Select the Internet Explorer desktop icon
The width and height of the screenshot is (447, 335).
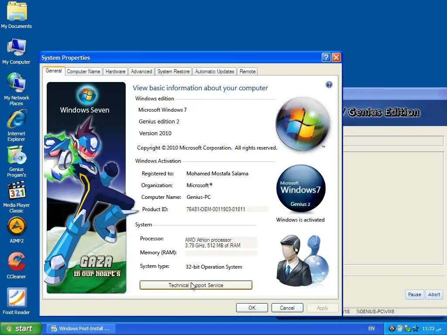coord(16,125)
